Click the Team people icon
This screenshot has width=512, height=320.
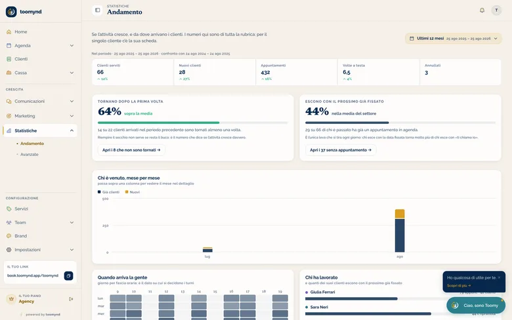(9, 222)
